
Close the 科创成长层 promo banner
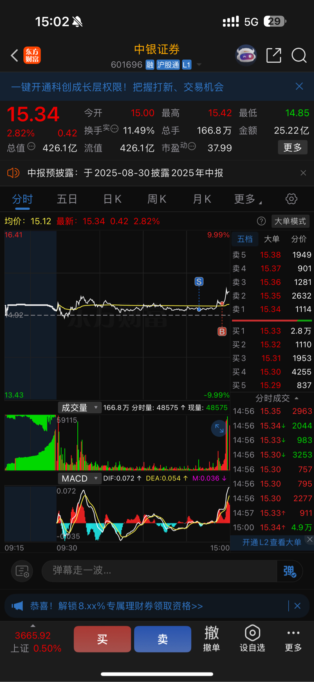299,86
